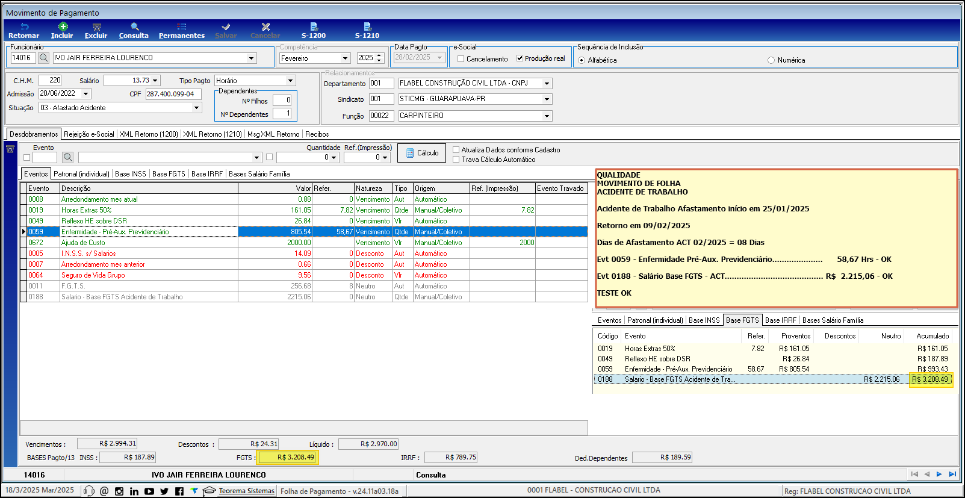Open the Instagram icon in status bar
Viewport: 965px width, 498px height.
pos(119,491)
